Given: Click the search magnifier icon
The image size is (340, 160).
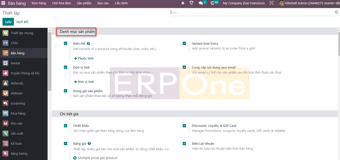Looking at the screenshot, I should 336,12.
